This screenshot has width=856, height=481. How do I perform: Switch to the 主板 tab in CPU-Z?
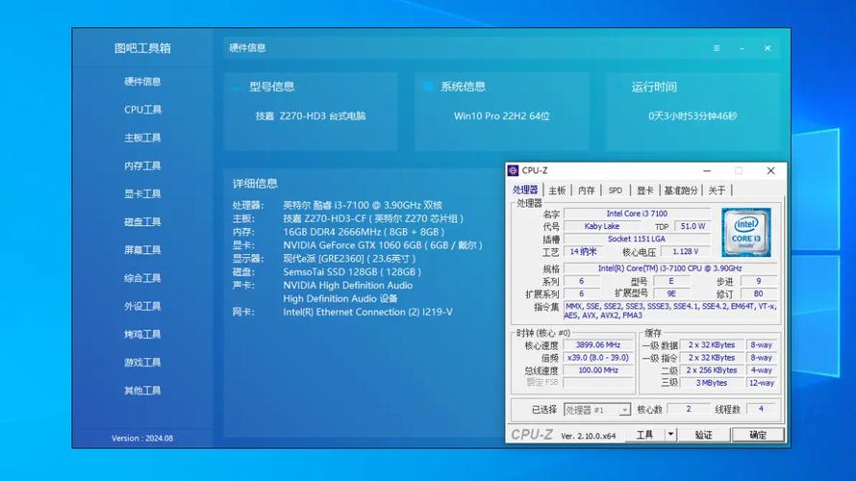click(558, 190)
